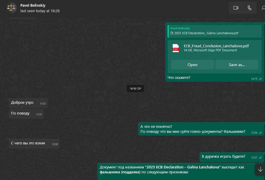Image resolution: width=265 pixels, height=180 pixels.
Task: Start a video call with Pavel Belinskiy
Action: (x=236, y=8)
